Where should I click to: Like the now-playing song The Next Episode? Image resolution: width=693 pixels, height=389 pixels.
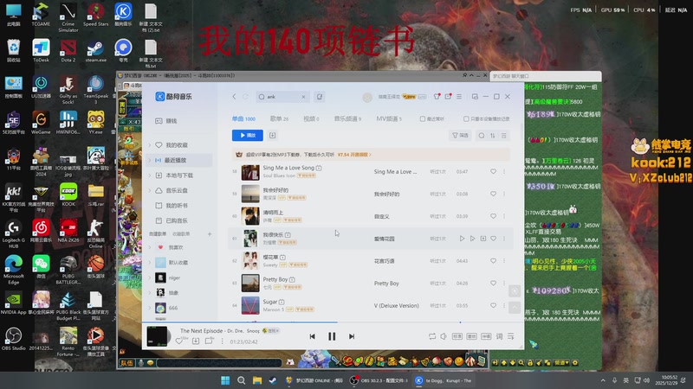click(179, 341)
